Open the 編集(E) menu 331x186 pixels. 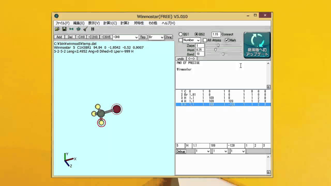[x=79, y=23]
